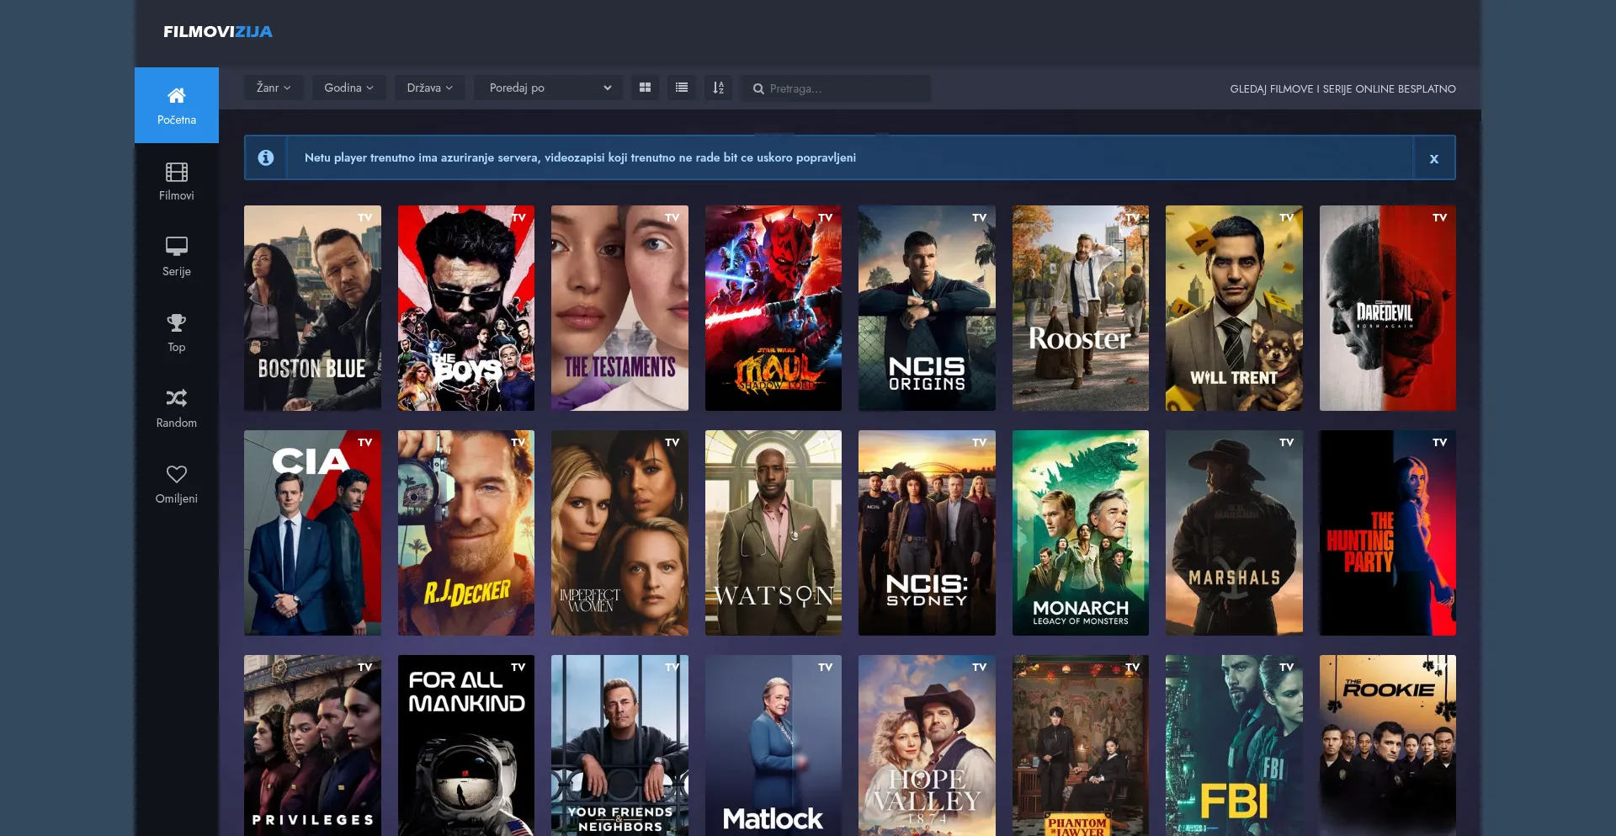
Task: Open the Imperfect Women poster
Action: tap(619, 533)
